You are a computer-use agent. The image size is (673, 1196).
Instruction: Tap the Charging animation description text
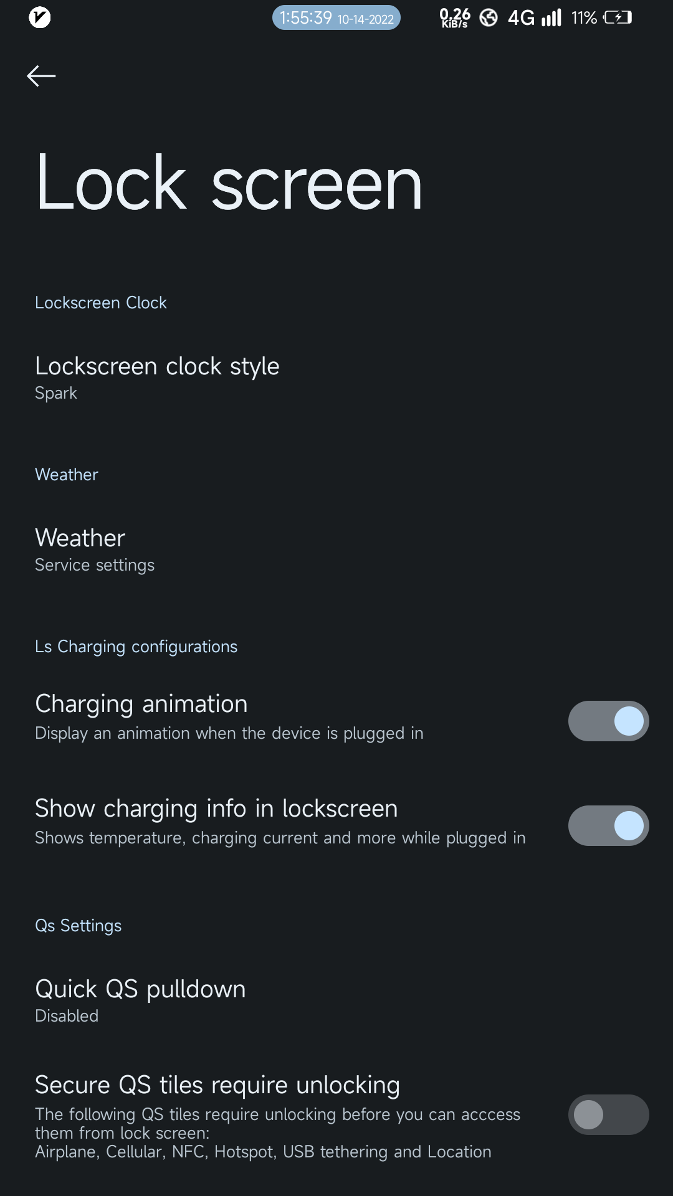[229, 733]
